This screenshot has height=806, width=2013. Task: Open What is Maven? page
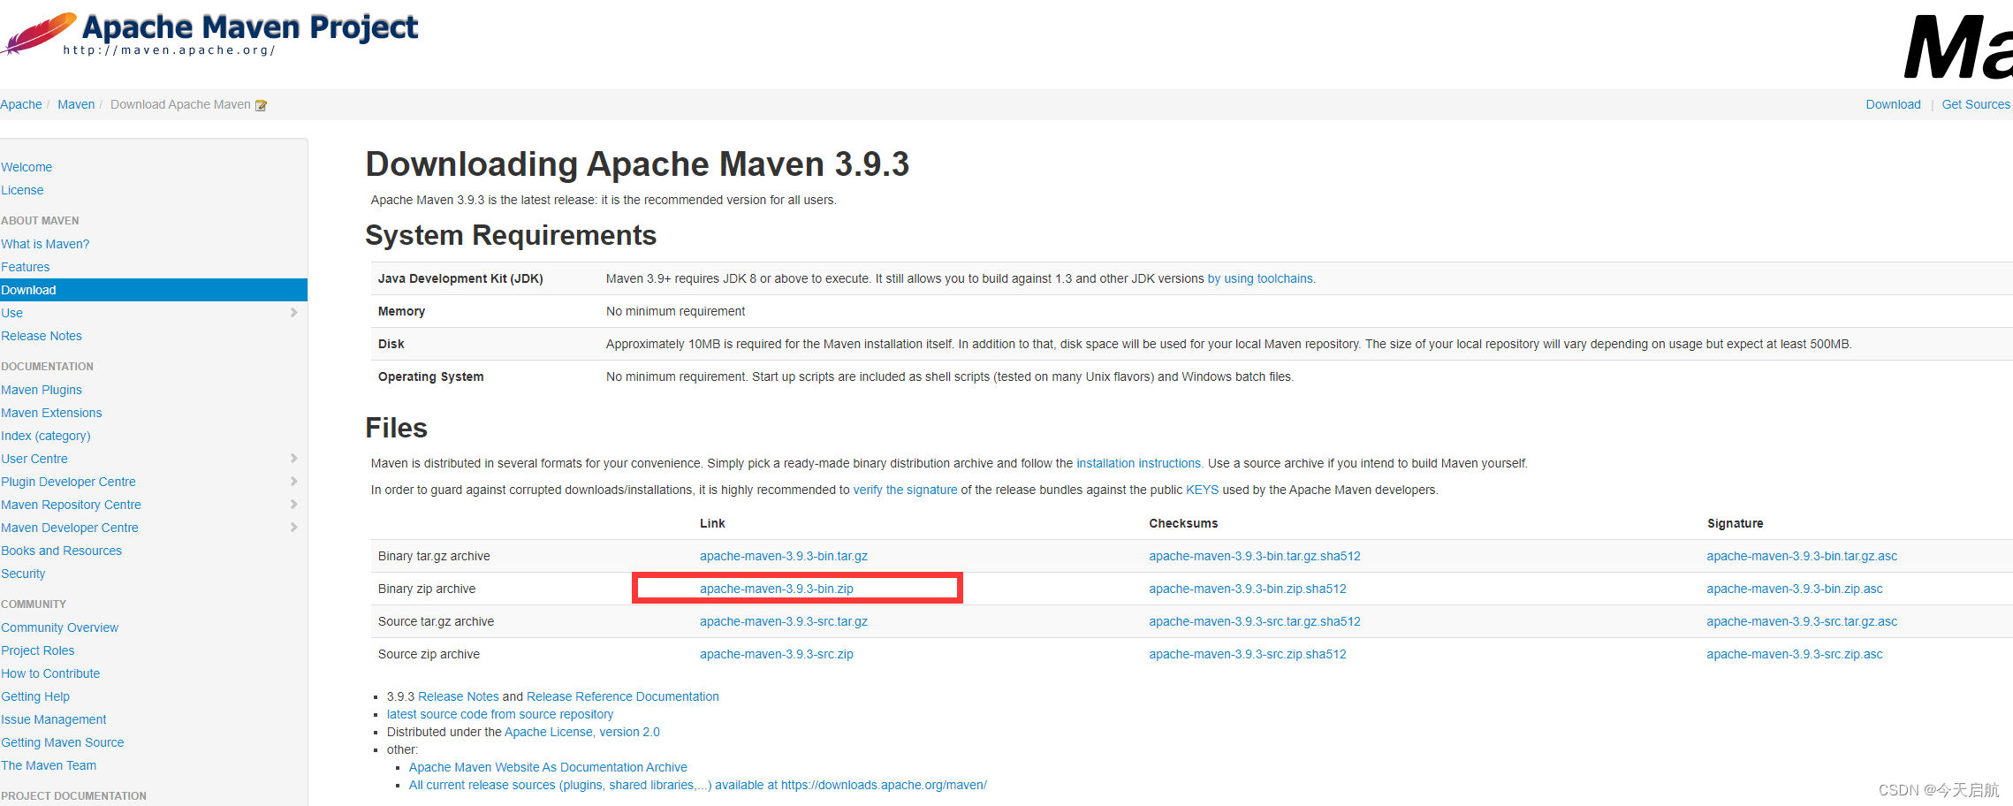(45, 244)
